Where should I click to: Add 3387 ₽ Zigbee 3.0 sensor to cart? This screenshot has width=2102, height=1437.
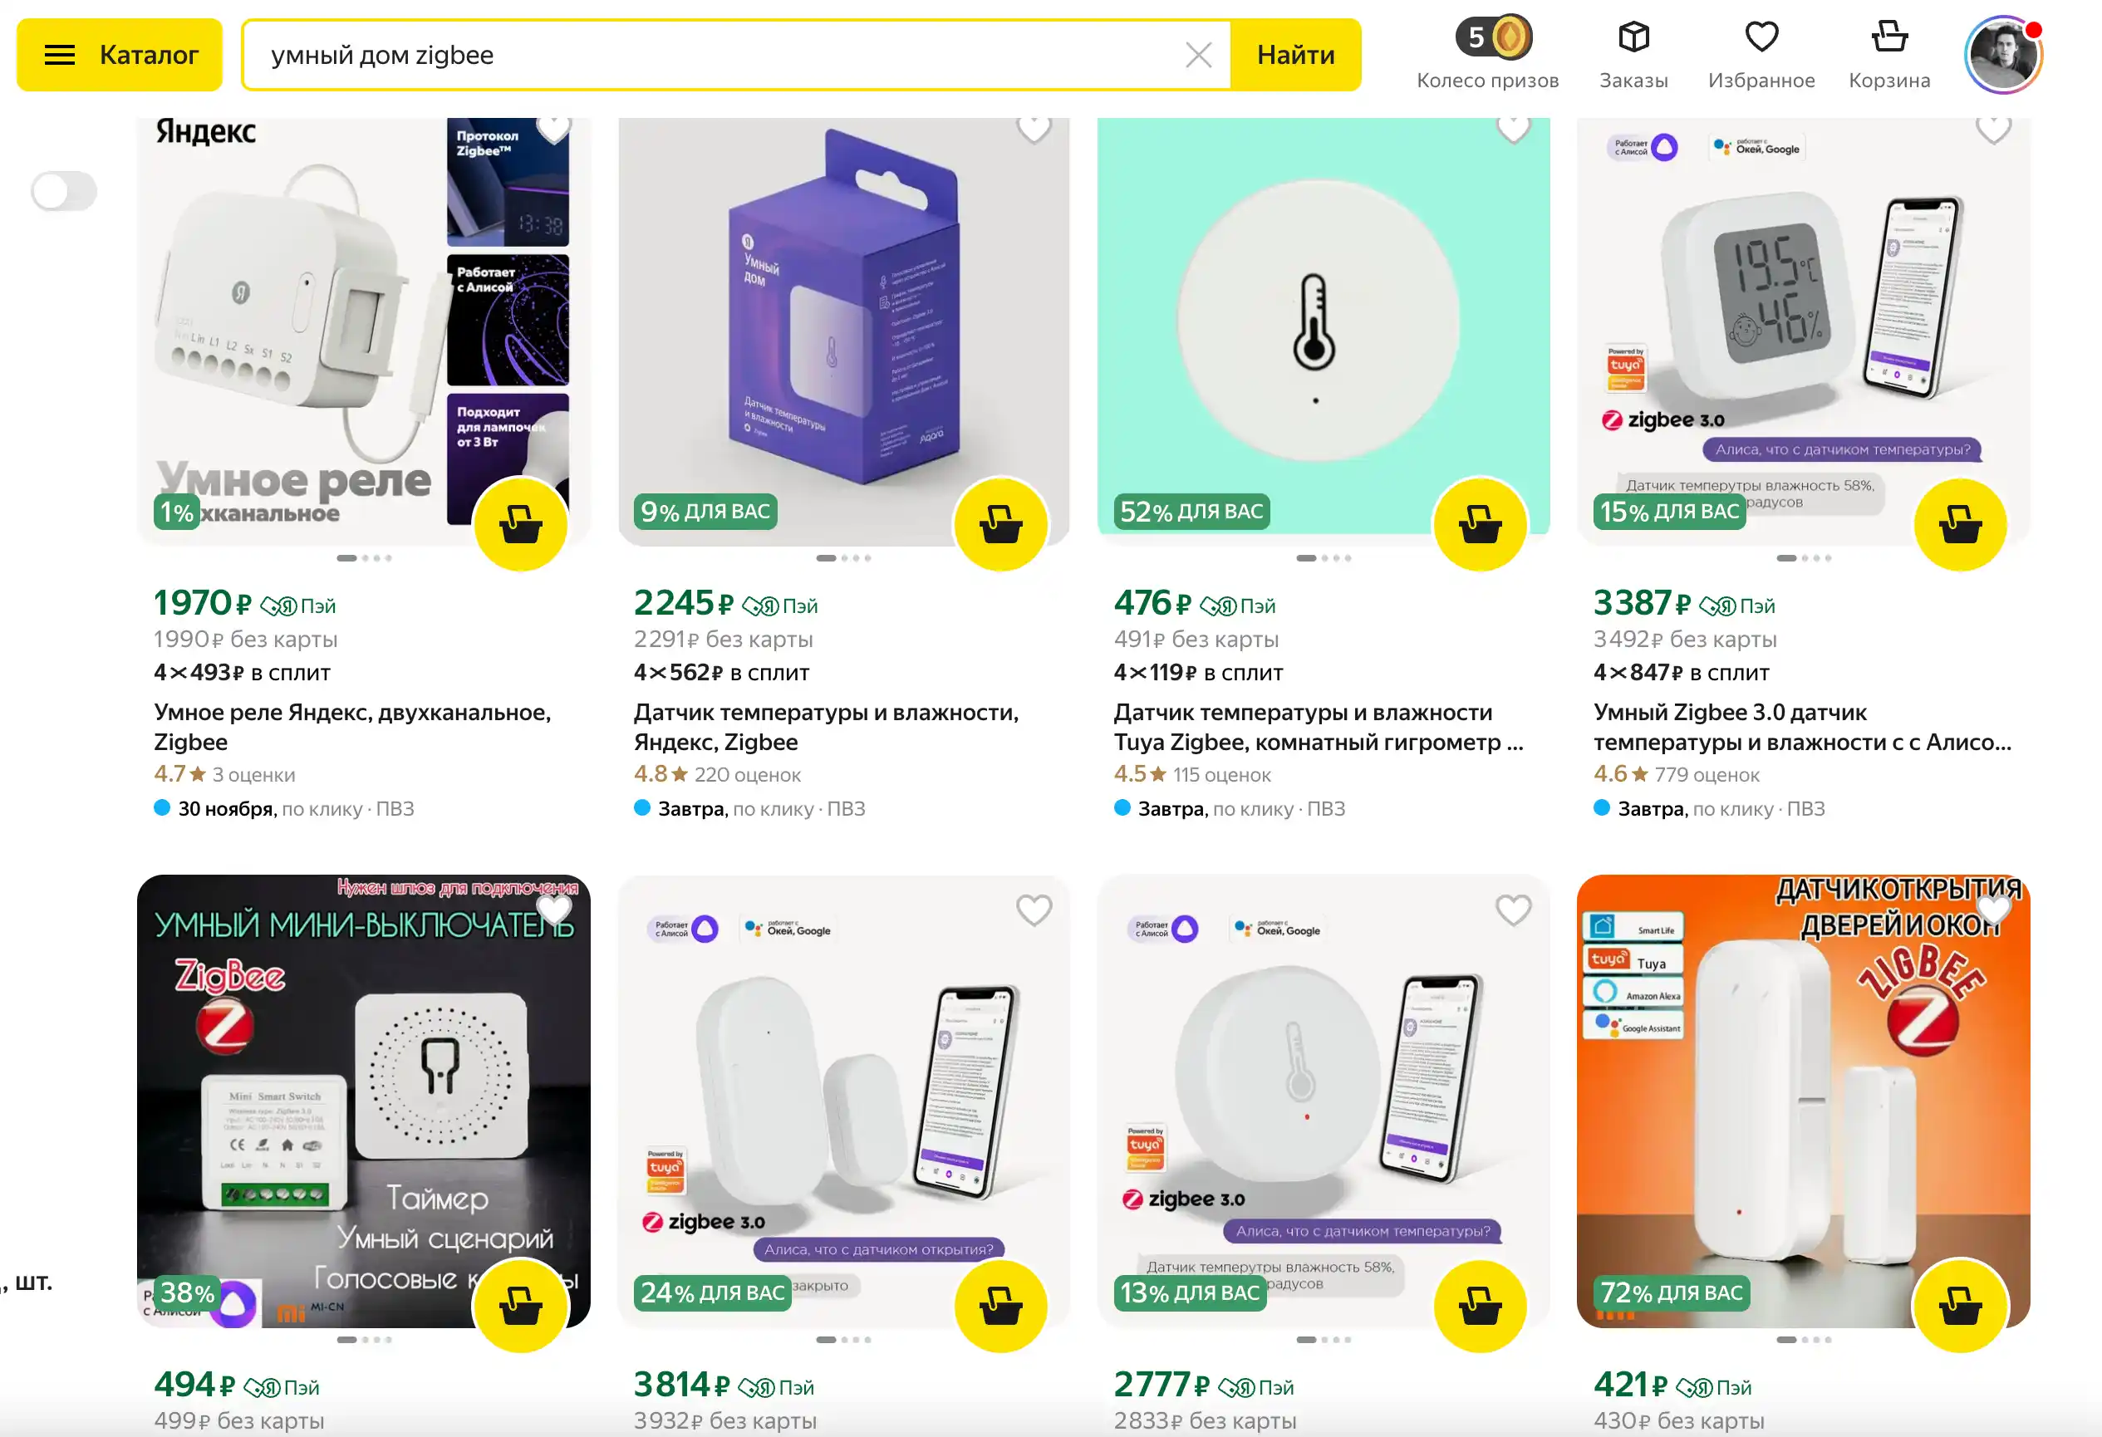point(1960,524)
